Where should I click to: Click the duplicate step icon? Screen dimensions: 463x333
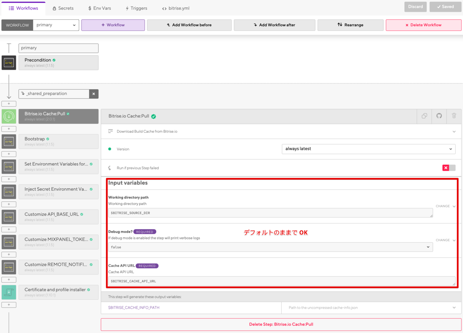tap(424, 116)
